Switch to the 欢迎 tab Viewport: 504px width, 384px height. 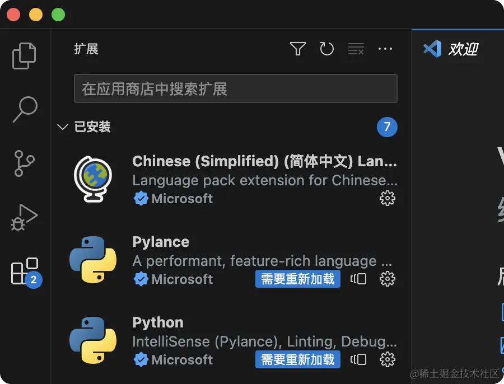(x=458, y=49)
